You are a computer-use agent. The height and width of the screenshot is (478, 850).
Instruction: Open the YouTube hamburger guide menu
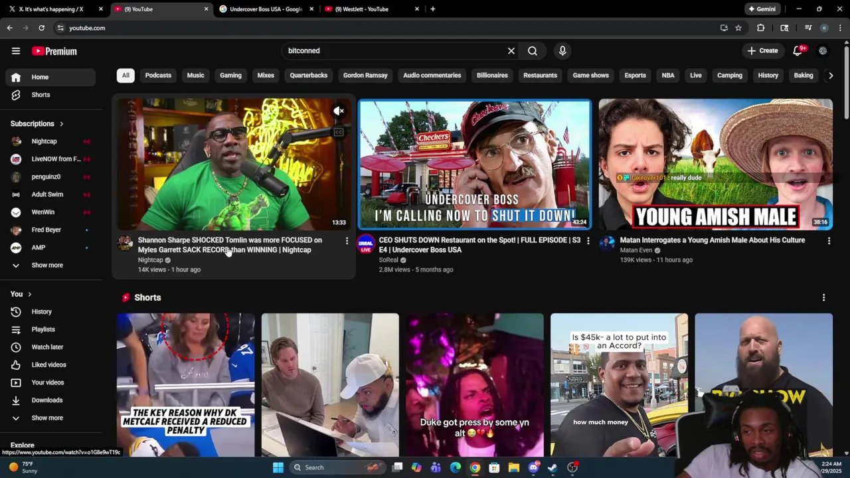tap(16, 51)
